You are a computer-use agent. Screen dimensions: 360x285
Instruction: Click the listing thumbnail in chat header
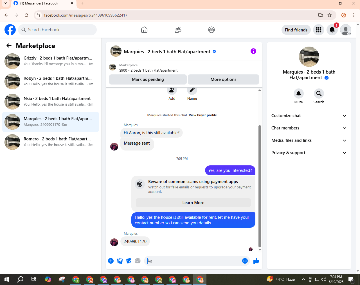(116, 51)
